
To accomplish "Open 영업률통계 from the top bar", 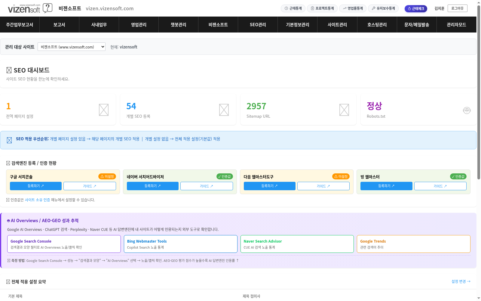I will tap(353, 8).
